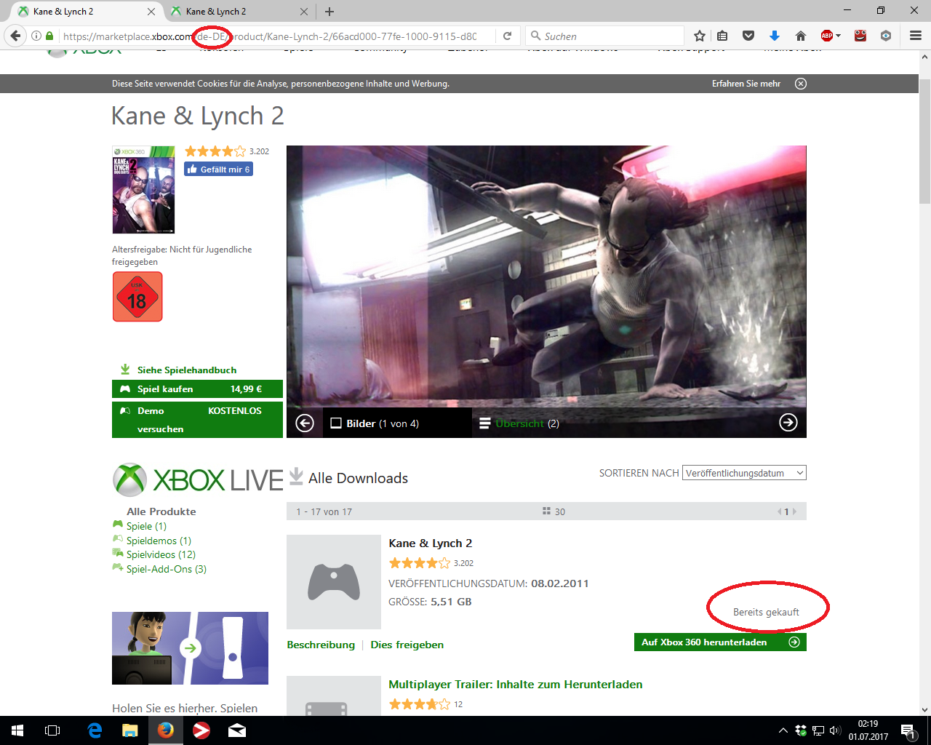Open the Adblock Plus dropdown arrow
Screen dimensions: 931x745
838,36
